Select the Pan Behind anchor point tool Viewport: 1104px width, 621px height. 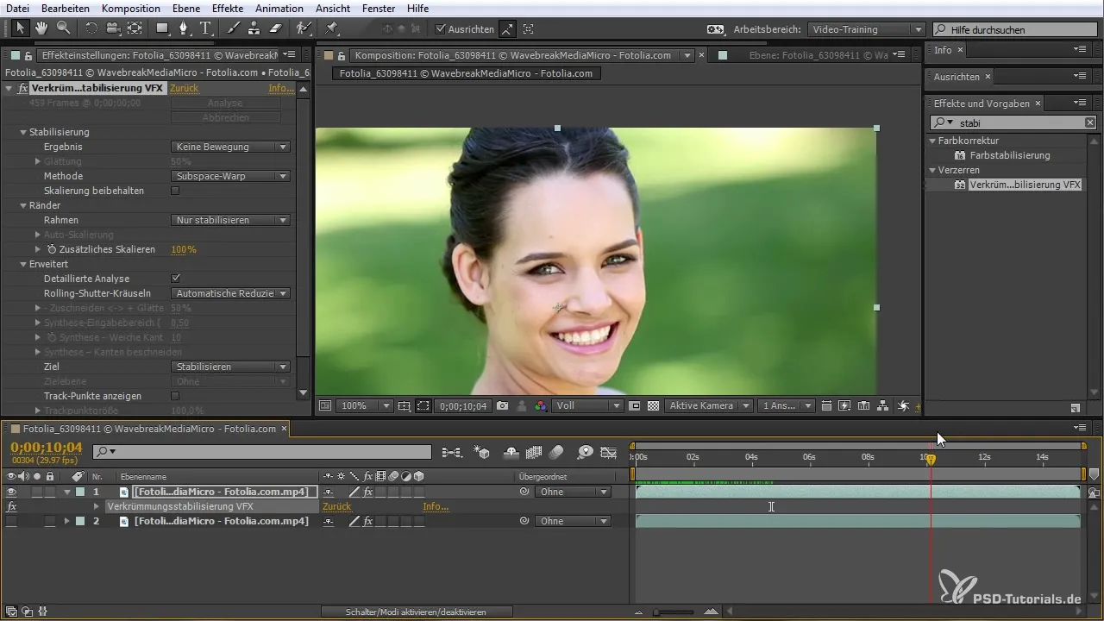point(135,28)
